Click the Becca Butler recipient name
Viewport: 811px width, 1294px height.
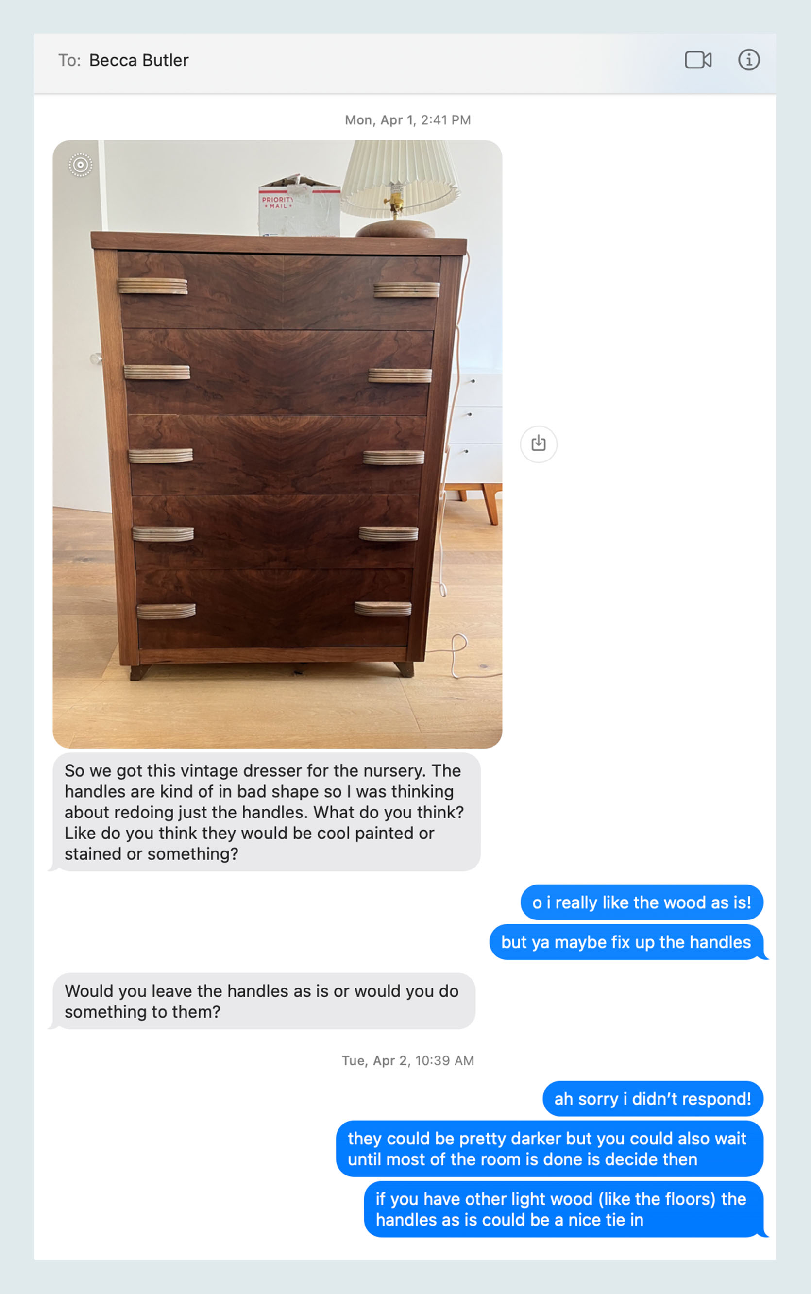tap(139, 60)
